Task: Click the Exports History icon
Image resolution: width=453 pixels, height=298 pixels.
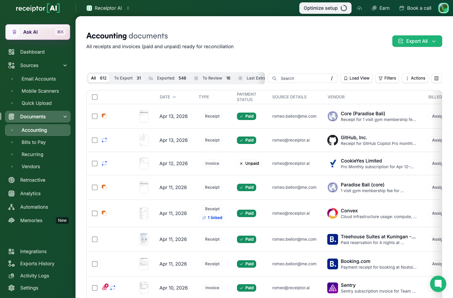Action: pos(11,264)
